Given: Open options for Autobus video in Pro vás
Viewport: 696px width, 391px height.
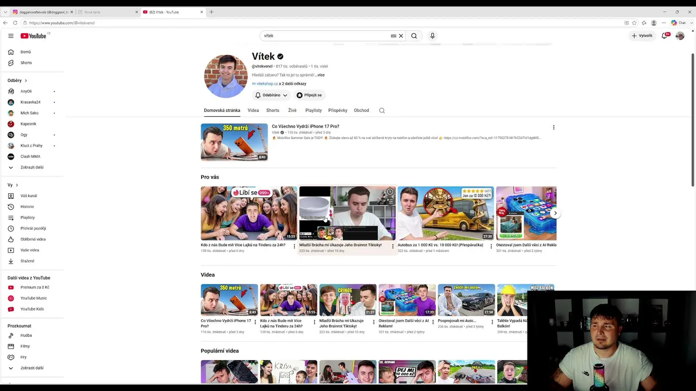Looking at the screenshot, I should (x=491, y=246).
